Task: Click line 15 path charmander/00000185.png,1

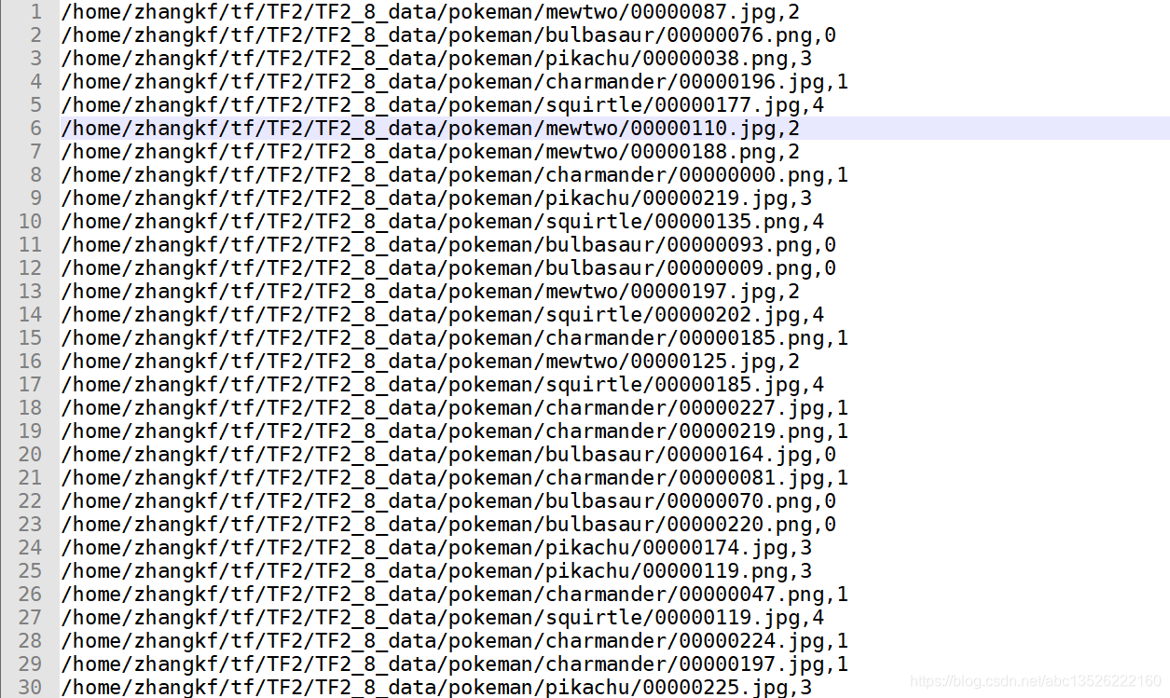Action: point(454,338)
